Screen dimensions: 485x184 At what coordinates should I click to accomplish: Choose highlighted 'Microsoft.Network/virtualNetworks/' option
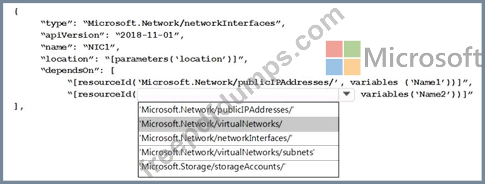(238, 124)
